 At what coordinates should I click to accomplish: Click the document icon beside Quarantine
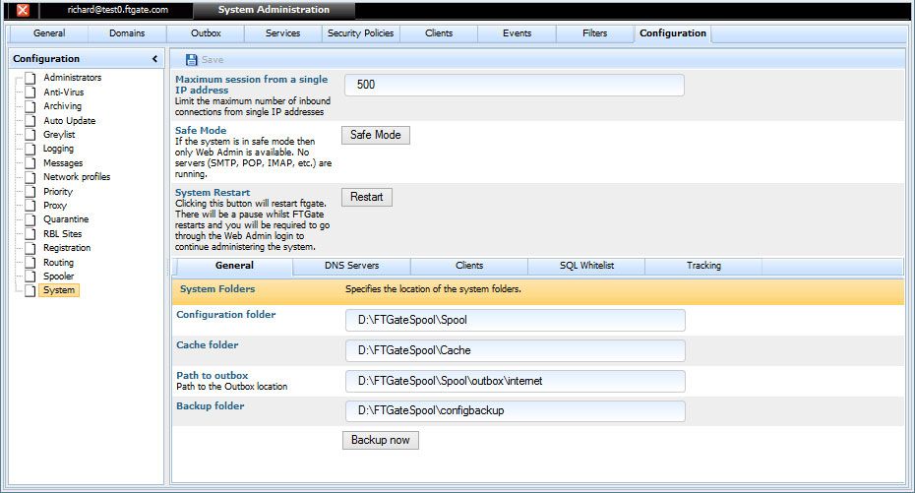30,219
